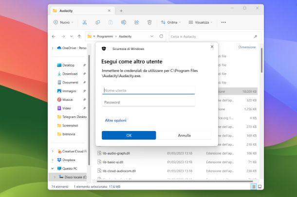Add a new File Explorer tab

[121, 11]
